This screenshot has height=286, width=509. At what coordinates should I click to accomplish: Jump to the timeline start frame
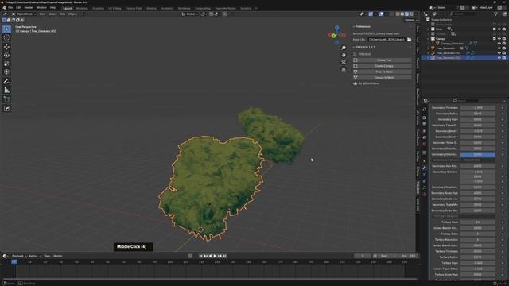click(200, 256)
